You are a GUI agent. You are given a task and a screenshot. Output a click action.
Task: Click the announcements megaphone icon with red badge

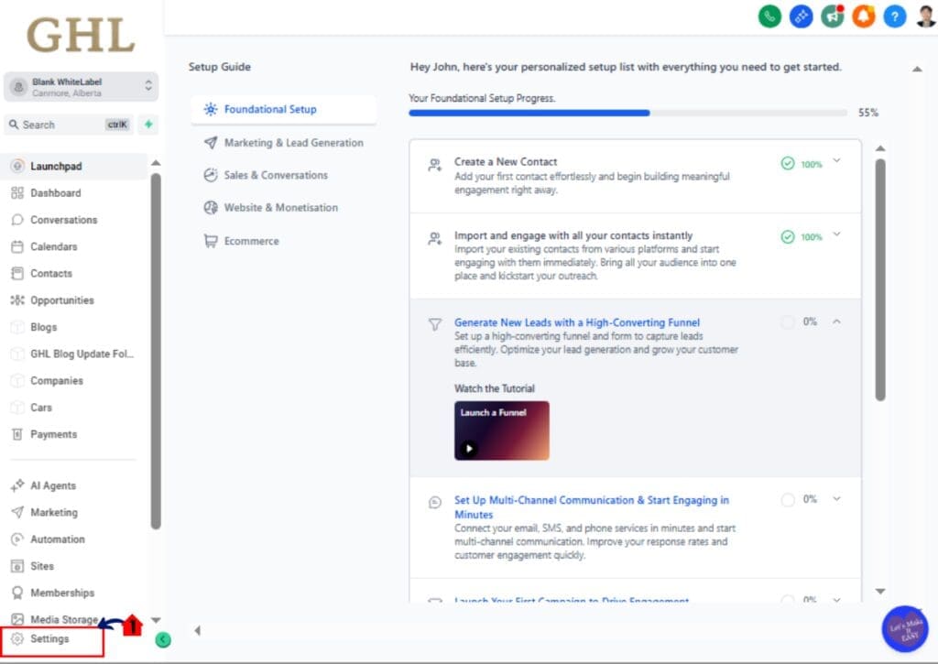click(832, 16)
